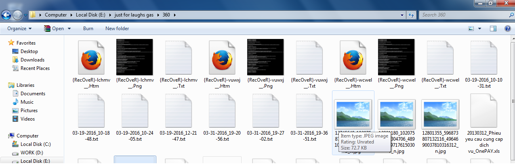Select file 03-31-2016_19-27-02.txt
Image resolution: width=515 pixels, height=164 pixels.
265,117
